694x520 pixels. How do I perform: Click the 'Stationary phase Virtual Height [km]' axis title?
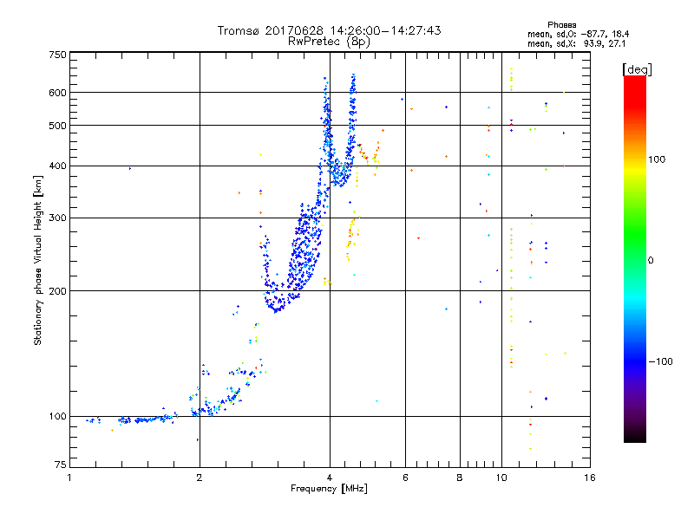coord(37,261)
